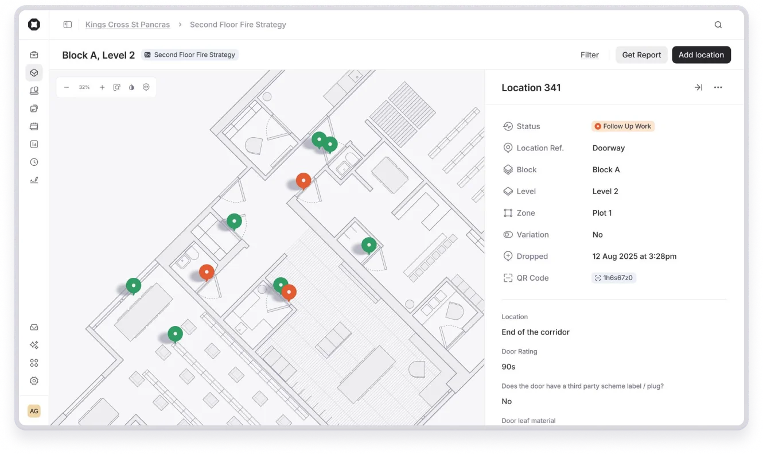Open the analytics chart icon in sidebar
The height and width of the screenshot is (454, 763).
pos(34,144)
